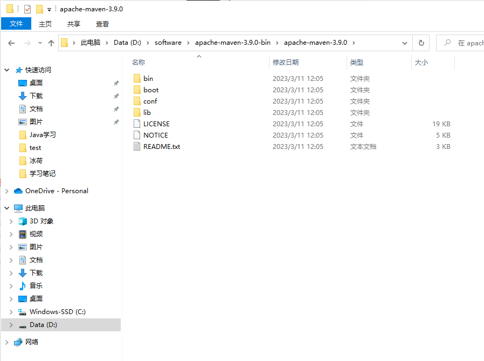The image size is (484, 361).
Task: Open the 学习笔记 folder in sidebar
Action: coord(43,174)
